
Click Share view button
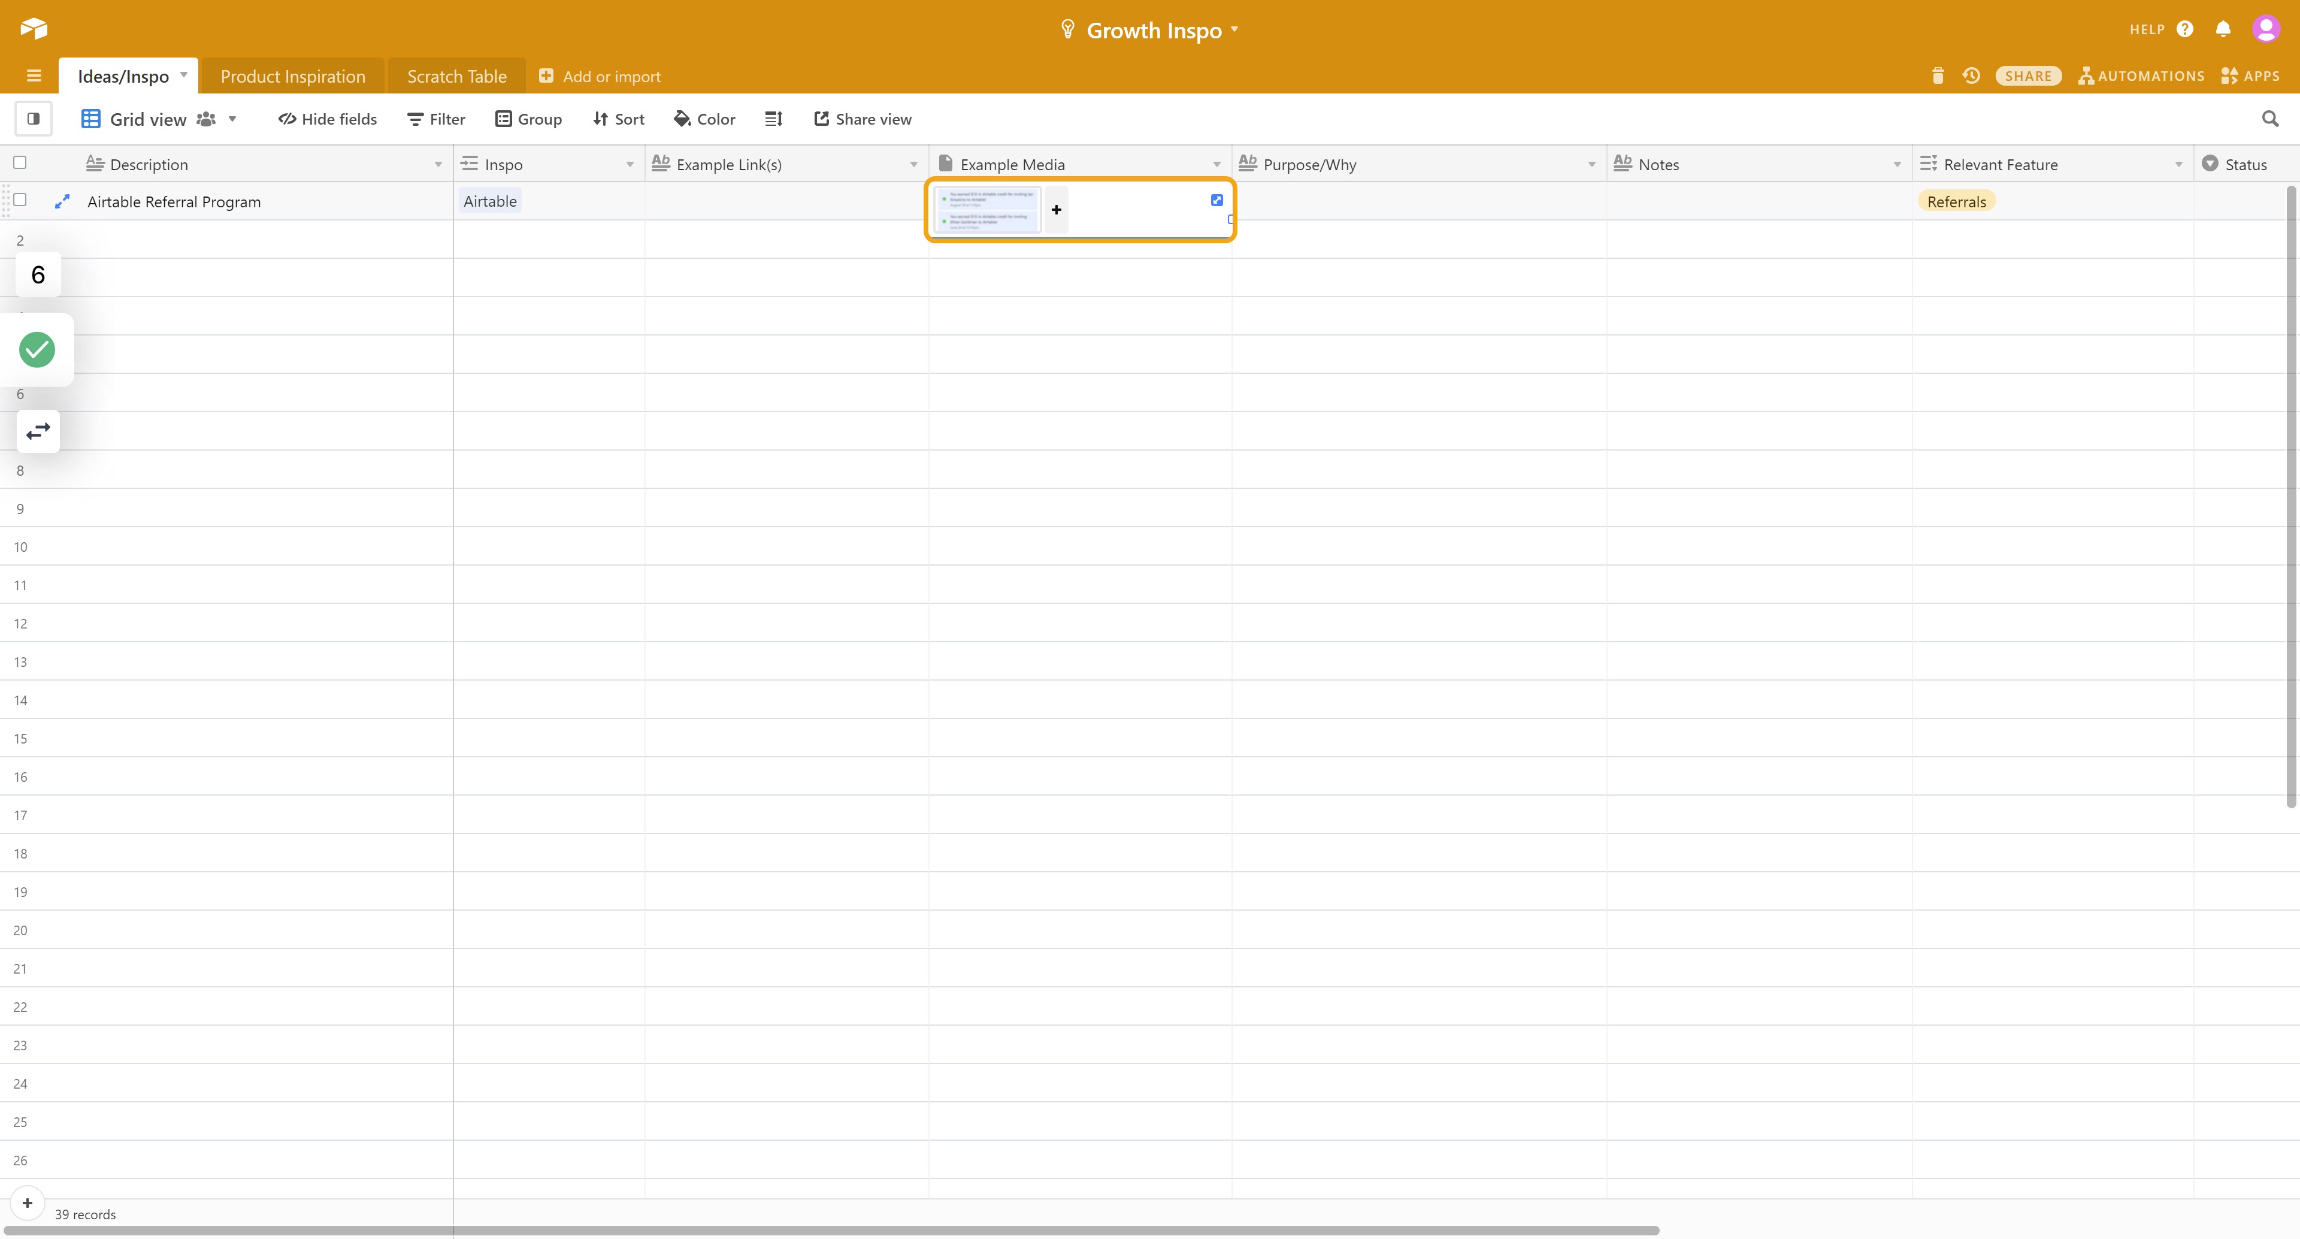[862, 119]
